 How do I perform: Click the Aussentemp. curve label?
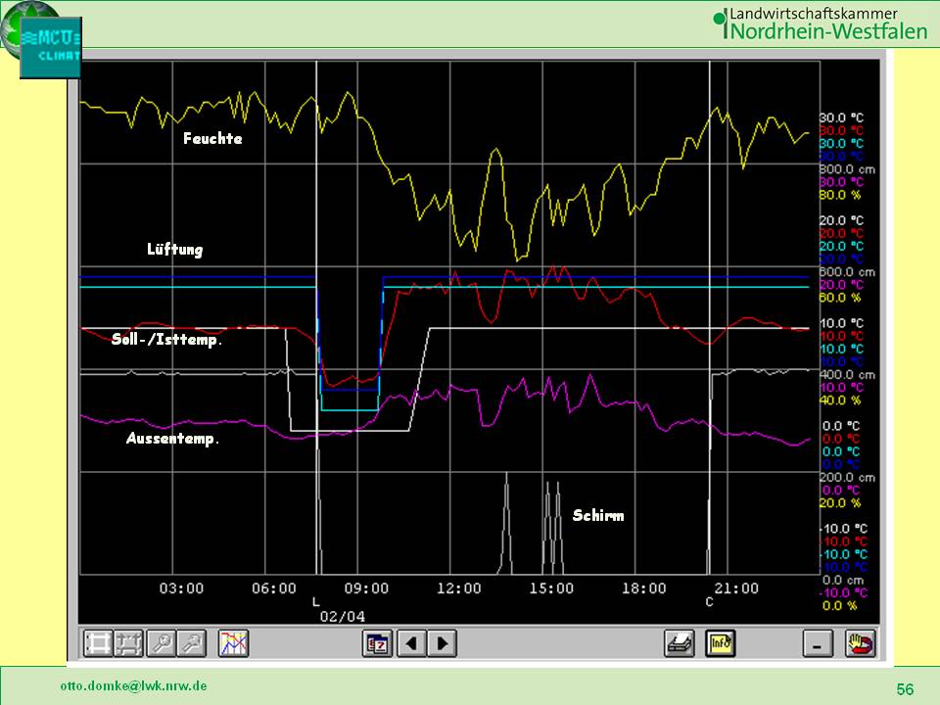tap(172, 439)
